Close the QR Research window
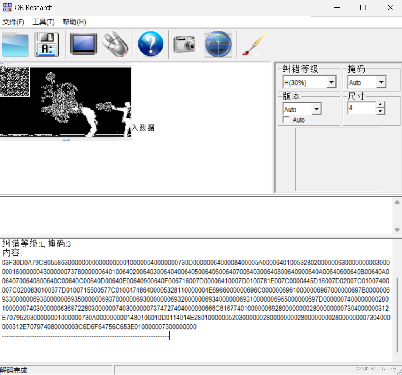 pos(390,8)
